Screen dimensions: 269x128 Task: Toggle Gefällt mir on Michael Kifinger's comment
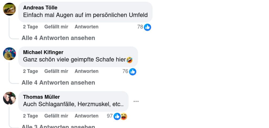(x=56, y=71)
